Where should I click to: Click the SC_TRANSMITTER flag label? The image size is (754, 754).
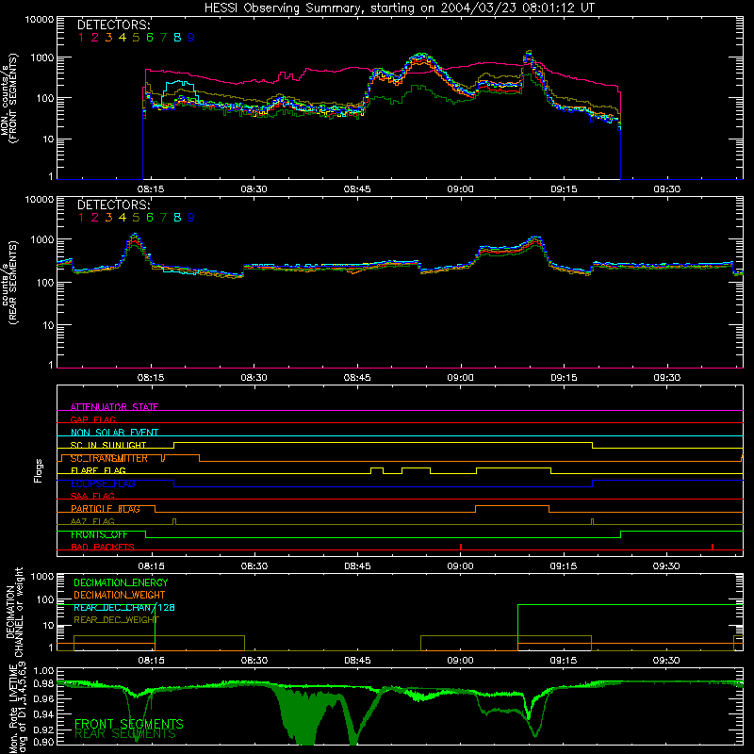[109, 458]
